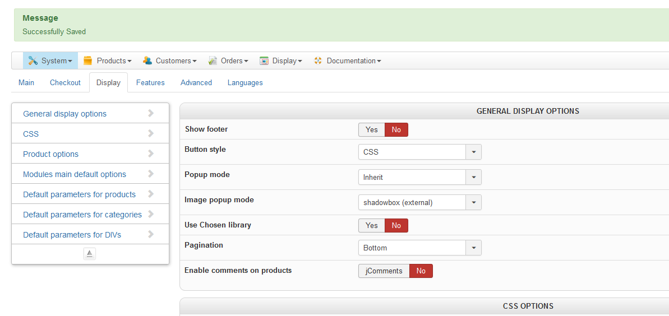Click the CSS Options section header

coord(528,306)
